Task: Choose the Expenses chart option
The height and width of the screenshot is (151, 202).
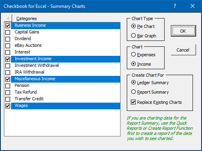Action: tap(133, 54)
